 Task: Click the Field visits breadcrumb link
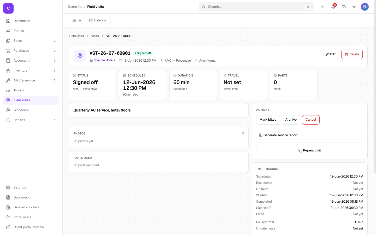[x=77, y=36]
